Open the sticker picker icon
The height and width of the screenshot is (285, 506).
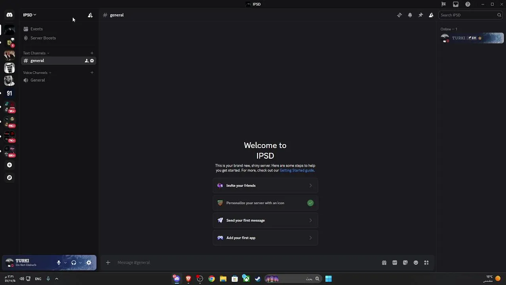click(x=405, y=262)
